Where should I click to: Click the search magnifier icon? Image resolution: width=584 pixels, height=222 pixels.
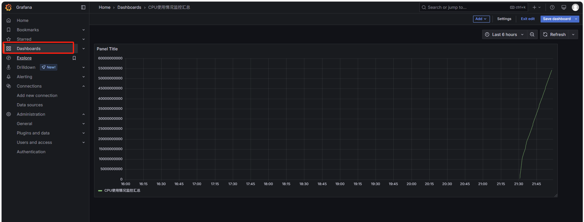point(424,7)
